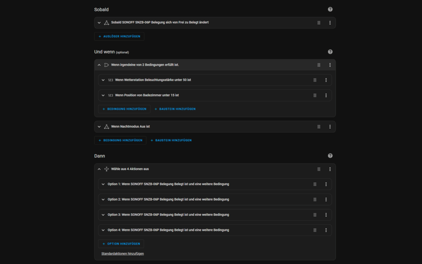Click drag handle of Option 3
The height and width of the screenshot is (264, 422).
pyautogui.click(x=314, y=215)
